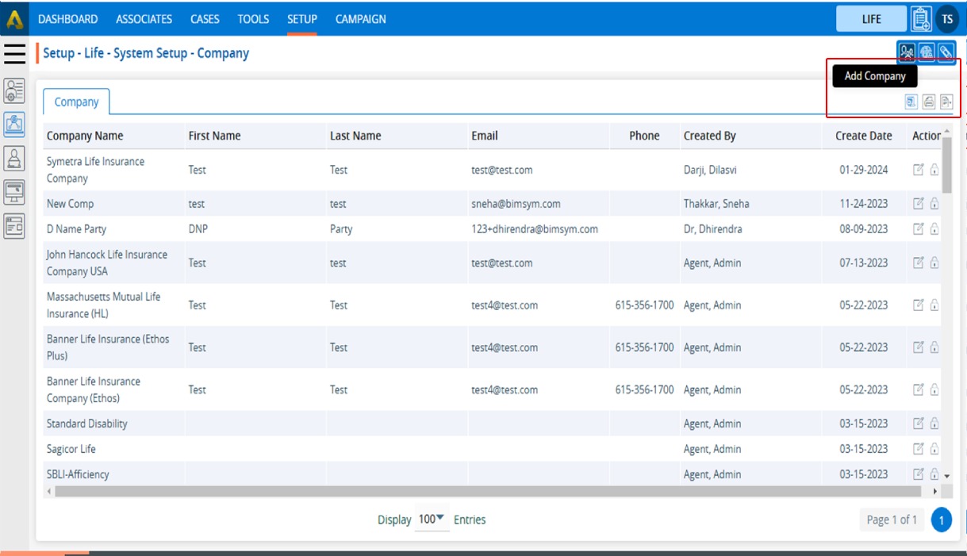Click the monitor icon in left sidebar
The height and width of the screenshot is (556, 967).
click(x=14, y=192)
